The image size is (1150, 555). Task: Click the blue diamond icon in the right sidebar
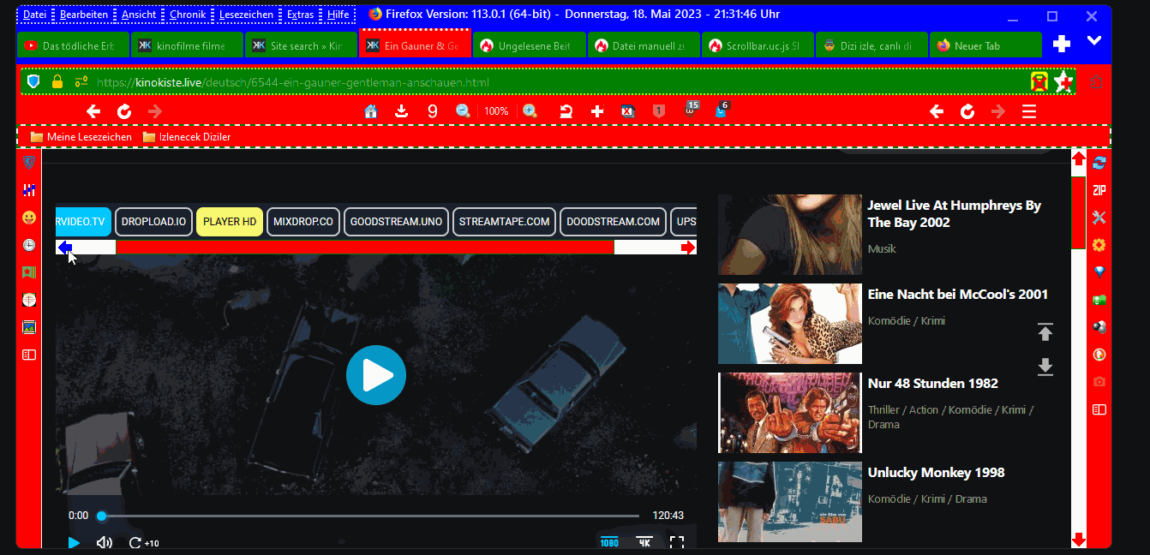pyautogui.click(x=1099, y=272)
